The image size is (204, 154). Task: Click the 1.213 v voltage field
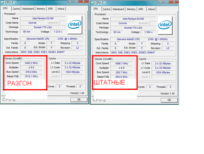[x=58, y=32]
